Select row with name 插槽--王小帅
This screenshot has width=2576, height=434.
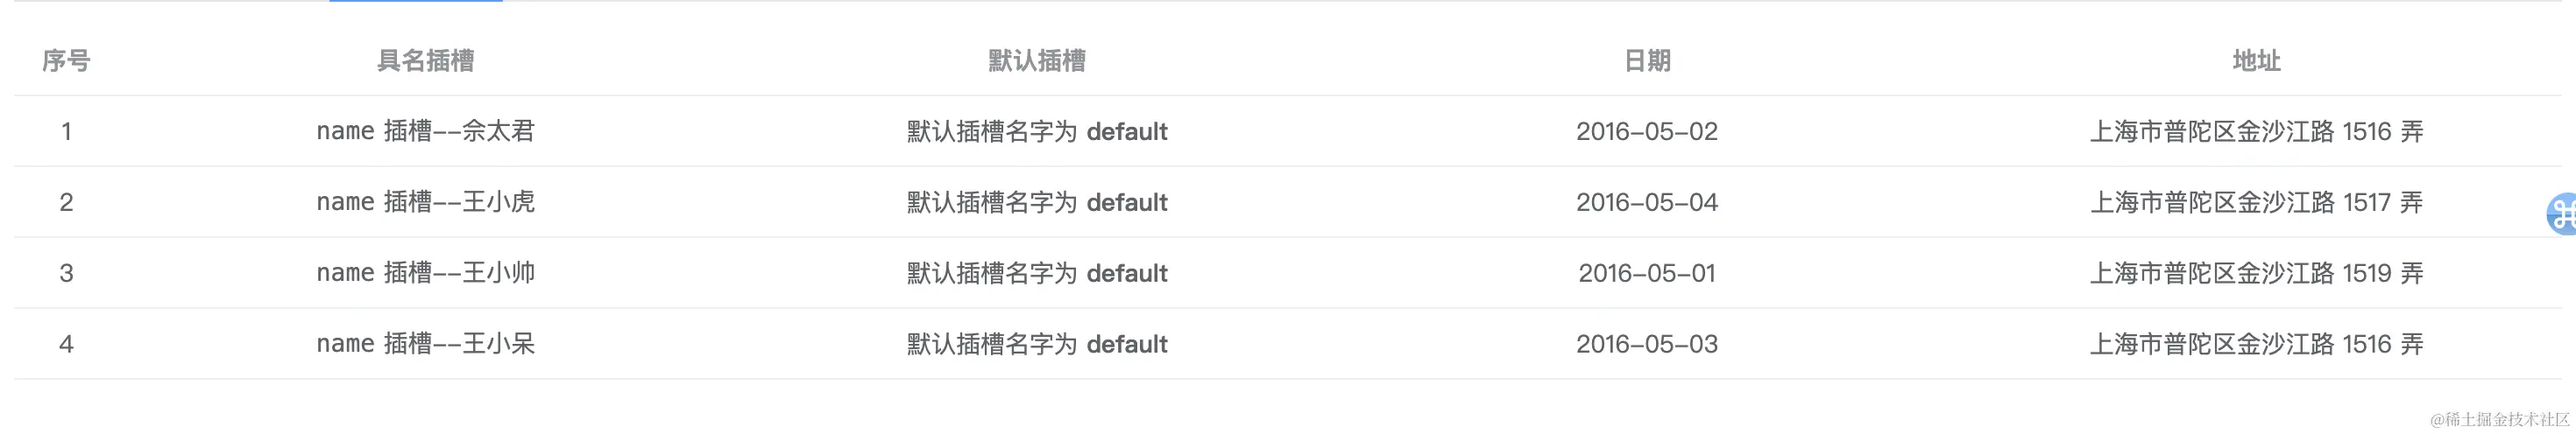425,273
